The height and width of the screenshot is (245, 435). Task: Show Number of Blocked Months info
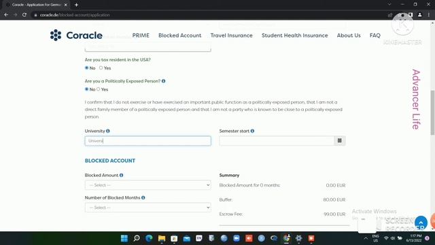coord(143,198)
